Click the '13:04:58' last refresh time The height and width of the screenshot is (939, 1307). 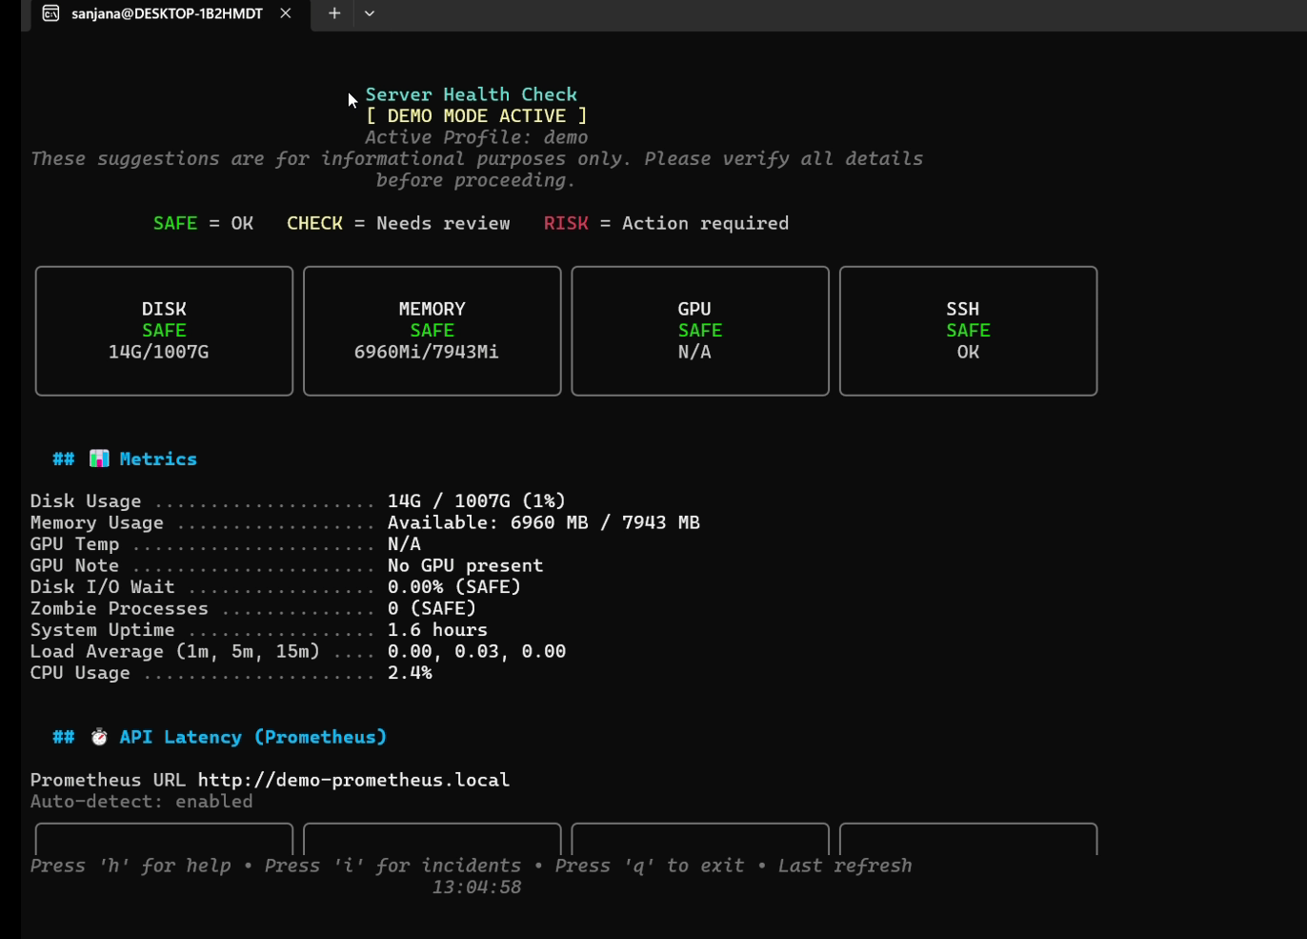[x=476, y=887]
